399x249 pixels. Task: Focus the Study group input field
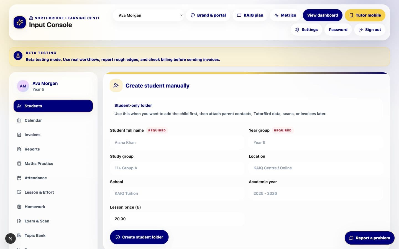pyautogui.click(x=177, y=168)
